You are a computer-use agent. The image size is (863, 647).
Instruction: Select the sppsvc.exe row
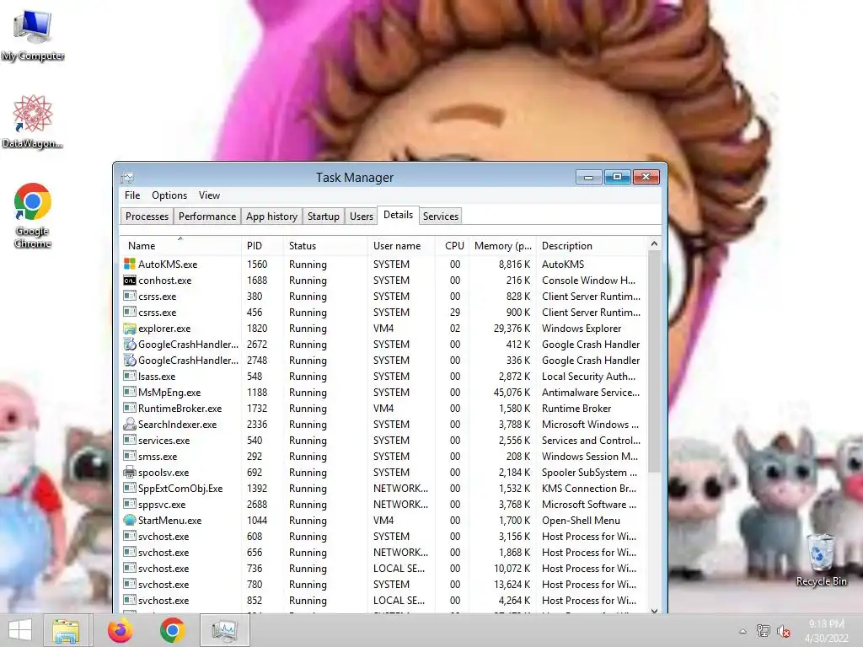pyautogui.click(x=383, y=505)
